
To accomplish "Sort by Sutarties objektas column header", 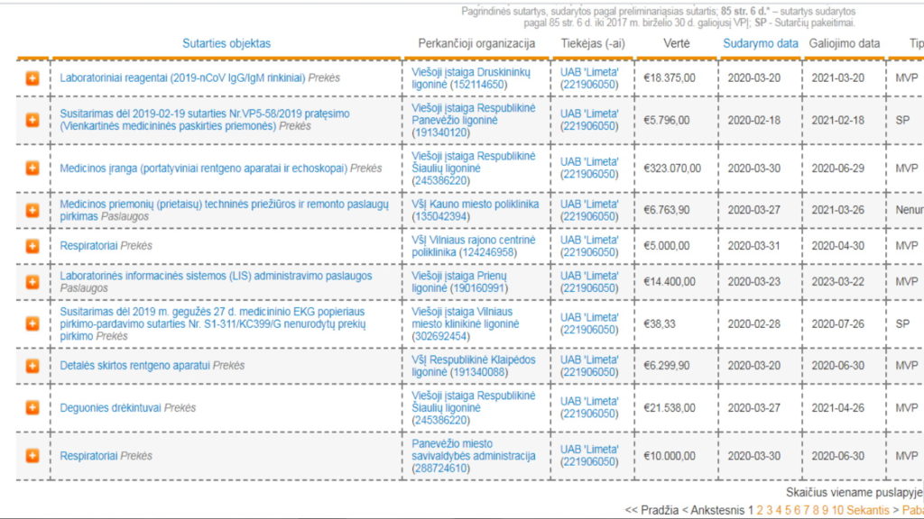I will point(226,43).
